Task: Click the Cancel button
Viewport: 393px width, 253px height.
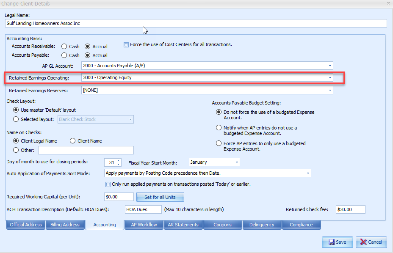Action: tap(371, 242)
